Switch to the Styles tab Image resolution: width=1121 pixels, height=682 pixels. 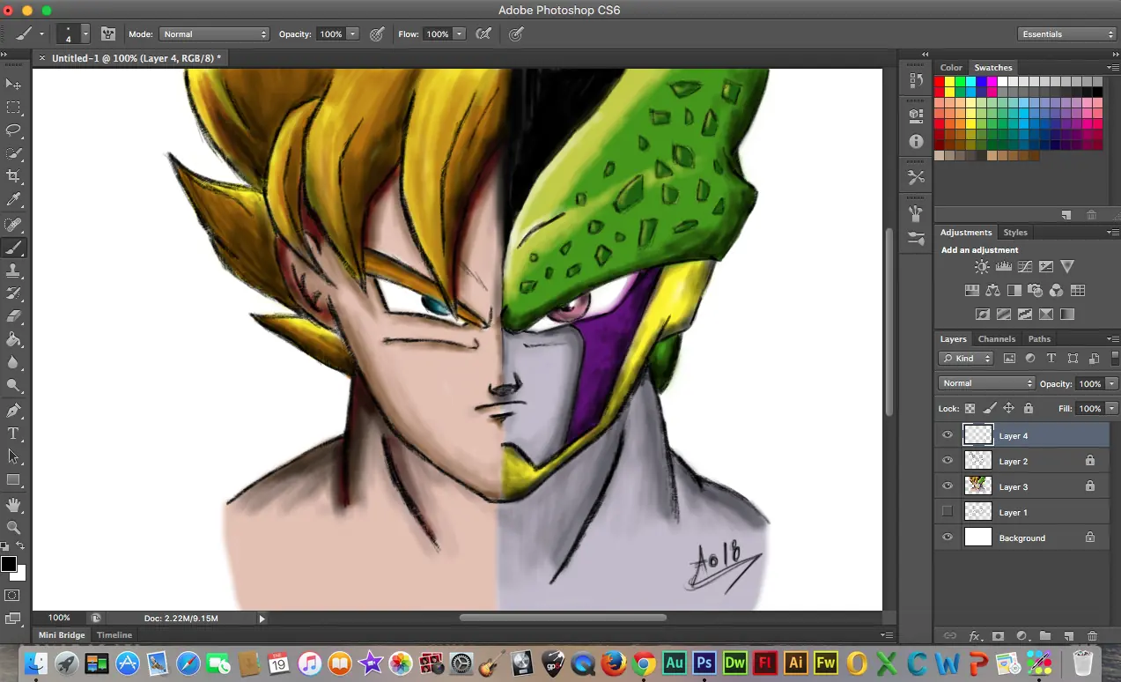point(1015,233)
